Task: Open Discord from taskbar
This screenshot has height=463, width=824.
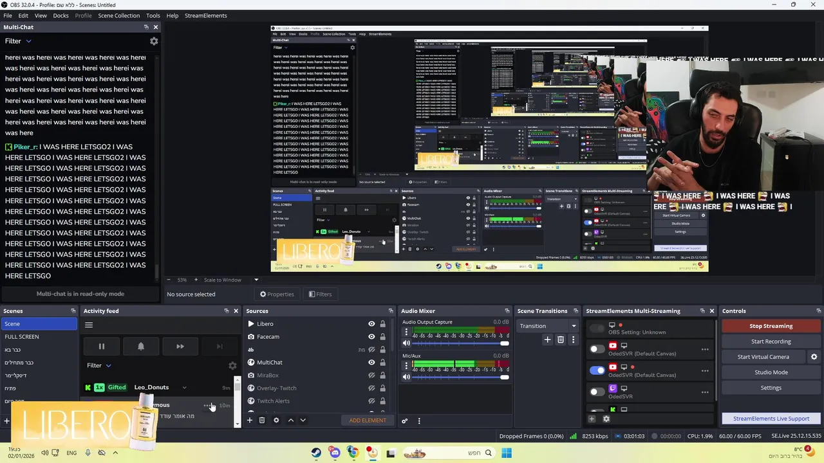Action: pyautogui.click(x=335, y=453)
